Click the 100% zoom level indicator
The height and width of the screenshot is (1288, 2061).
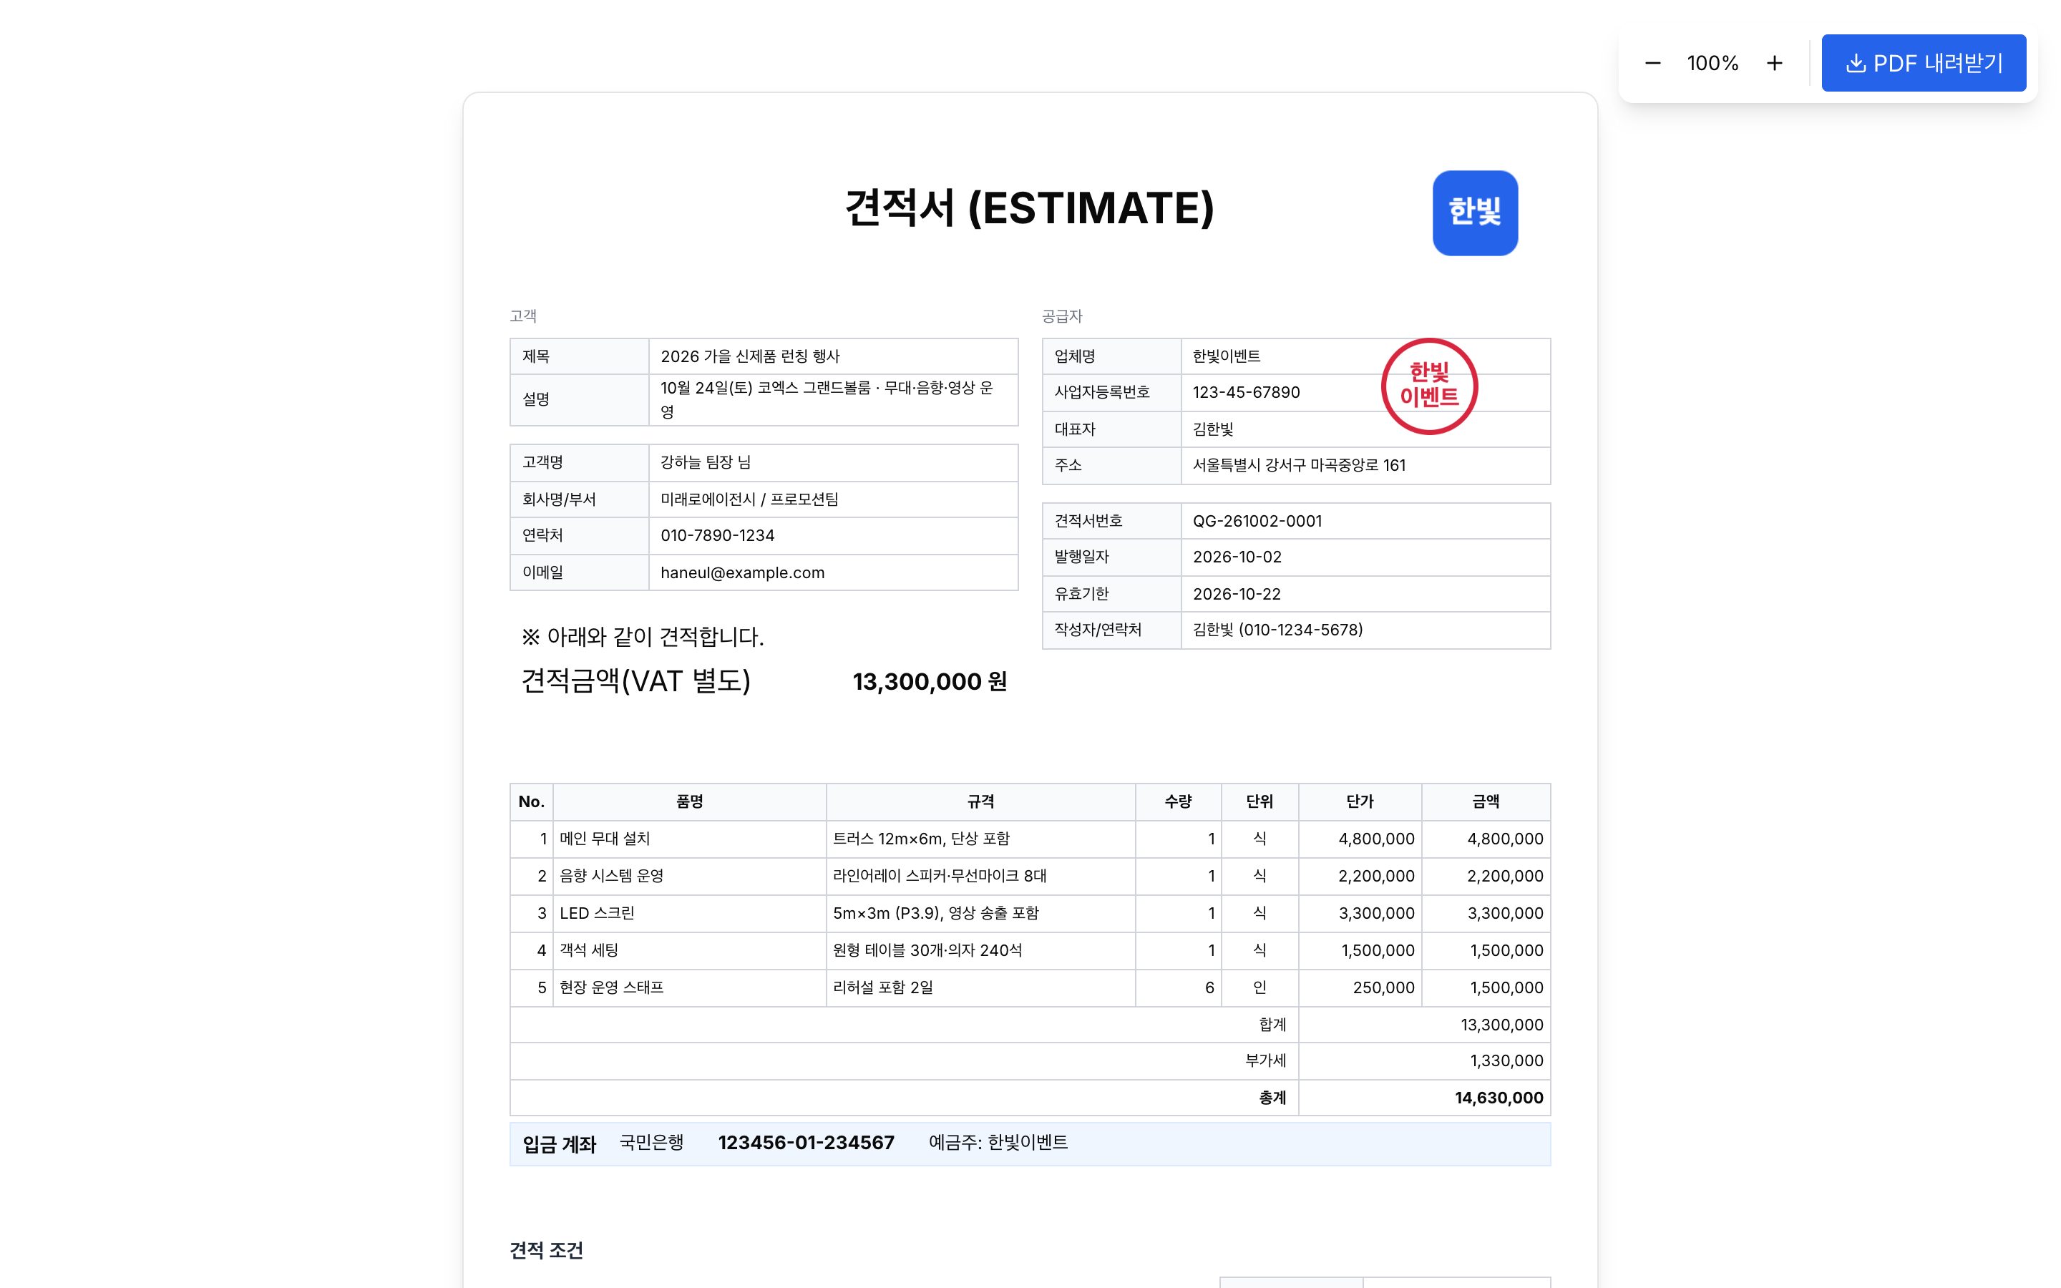1712,63
